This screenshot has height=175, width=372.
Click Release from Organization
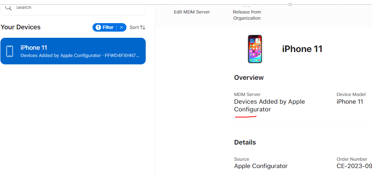(x=247, y=15)
